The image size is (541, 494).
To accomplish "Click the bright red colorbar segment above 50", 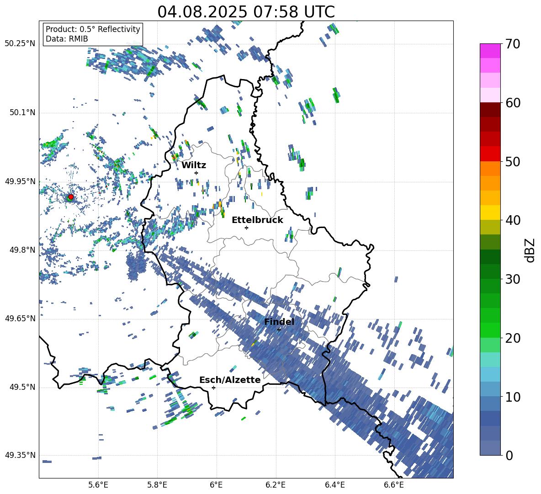I will coord(490,154).
